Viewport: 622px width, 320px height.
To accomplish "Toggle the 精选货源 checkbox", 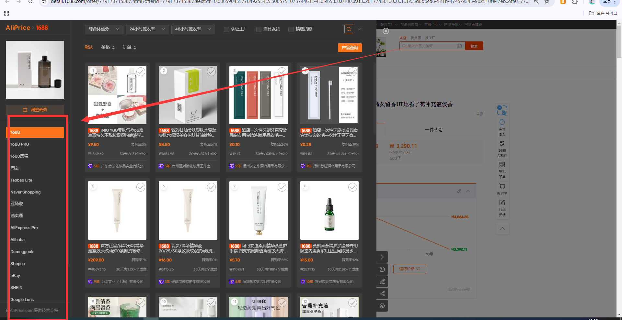I will click(x=291, y=29).
